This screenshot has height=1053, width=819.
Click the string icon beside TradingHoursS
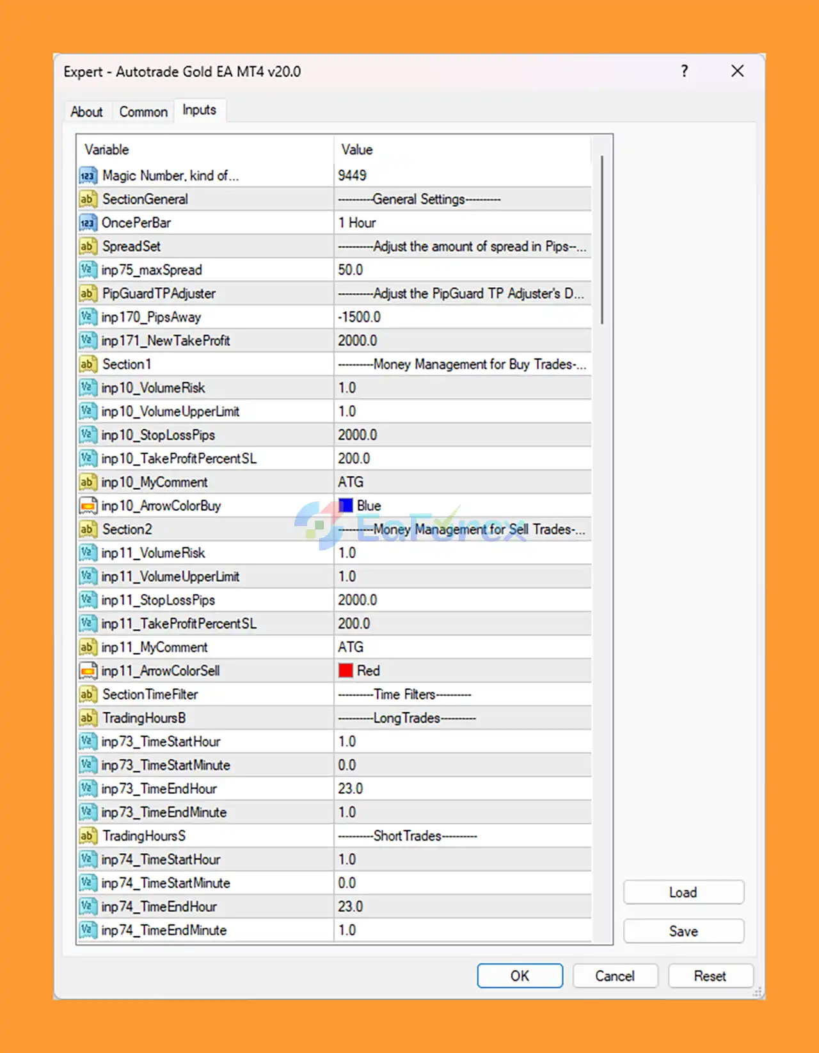[88, 836]
